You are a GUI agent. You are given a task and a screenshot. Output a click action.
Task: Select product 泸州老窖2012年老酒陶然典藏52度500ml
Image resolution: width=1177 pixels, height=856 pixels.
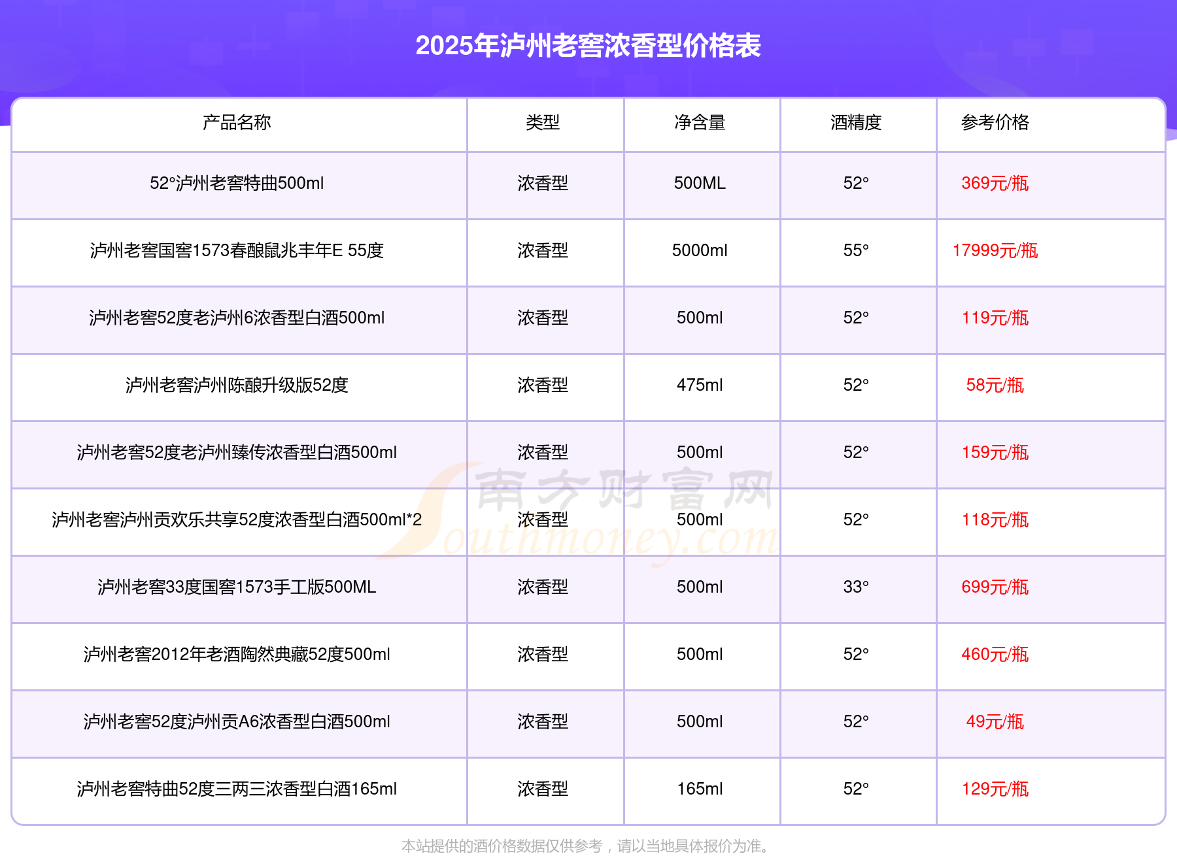click(237, 654)
